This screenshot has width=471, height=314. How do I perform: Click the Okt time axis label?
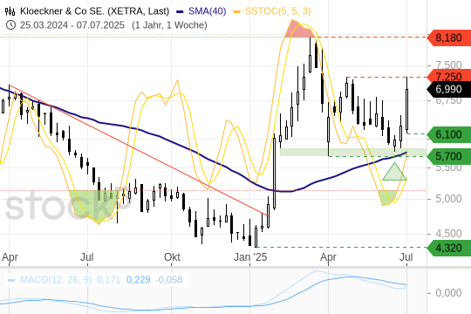click(x=172, y=257)
